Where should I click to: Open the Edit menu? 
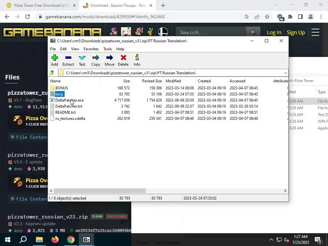pos(63,49)
